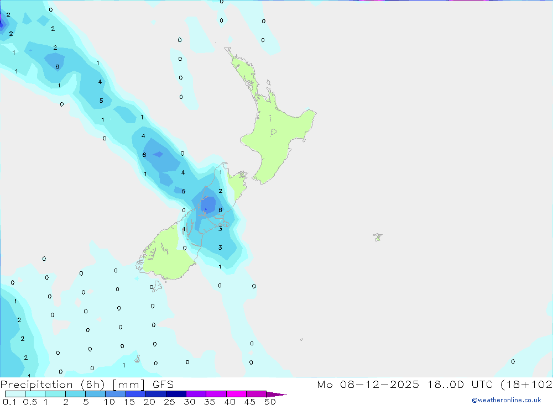Screen dimensions: 553x405
Task: Choose the 2–5 mm legend color swatch
Action: 75,394
